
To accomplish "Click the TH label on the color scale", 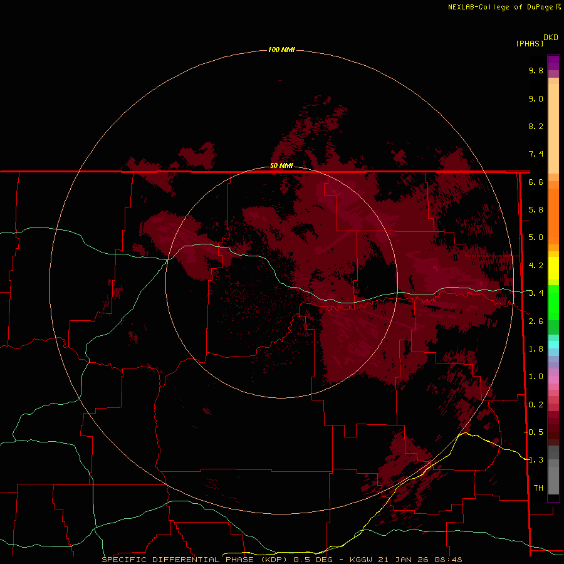I will pyautogui.click(x=538, y=488).
